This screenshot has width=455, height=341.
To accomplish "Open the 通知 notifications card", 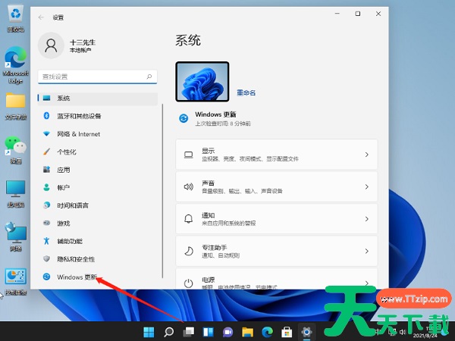I will click(x=277, y=219).
